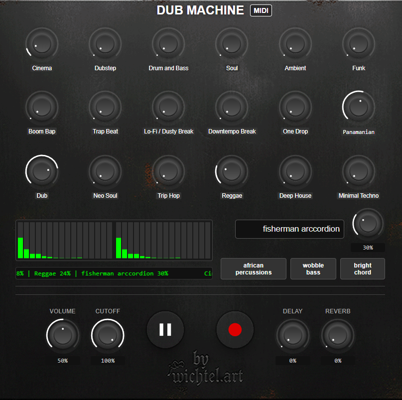Click the Reverb effect knob
This screenshot has width=402, height=400.
tap(338, 336)
